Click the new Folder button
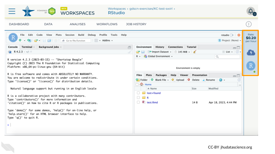 [x=142, y=80]
